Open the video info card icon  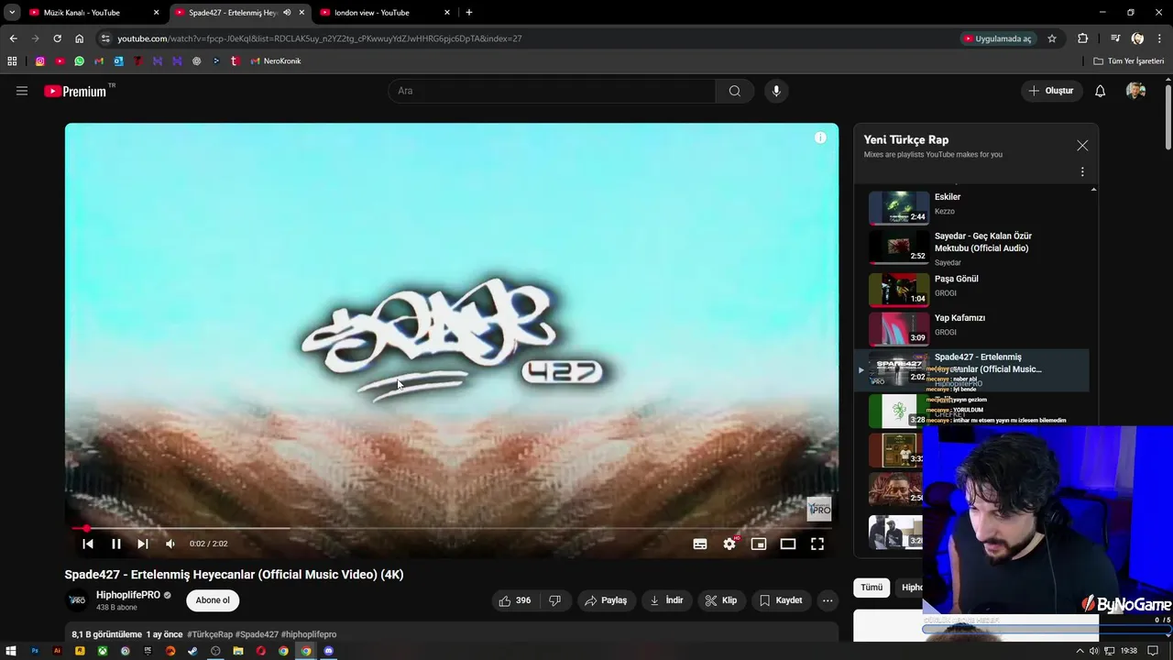[820, 137]
